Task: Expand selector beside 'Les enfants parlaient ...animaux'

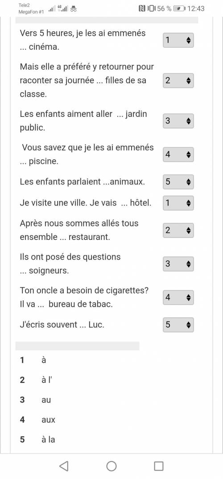Action: tap(178, 182)
